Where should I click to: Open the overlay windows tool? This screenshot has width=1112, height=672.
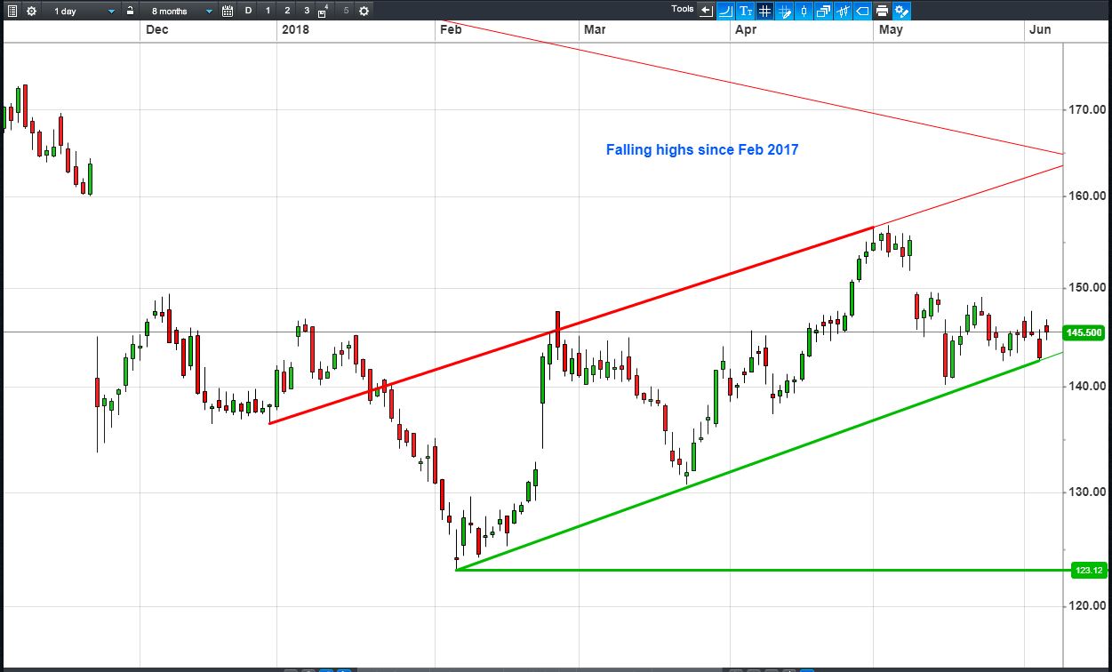pyautogui.click(x=823, y=11)
